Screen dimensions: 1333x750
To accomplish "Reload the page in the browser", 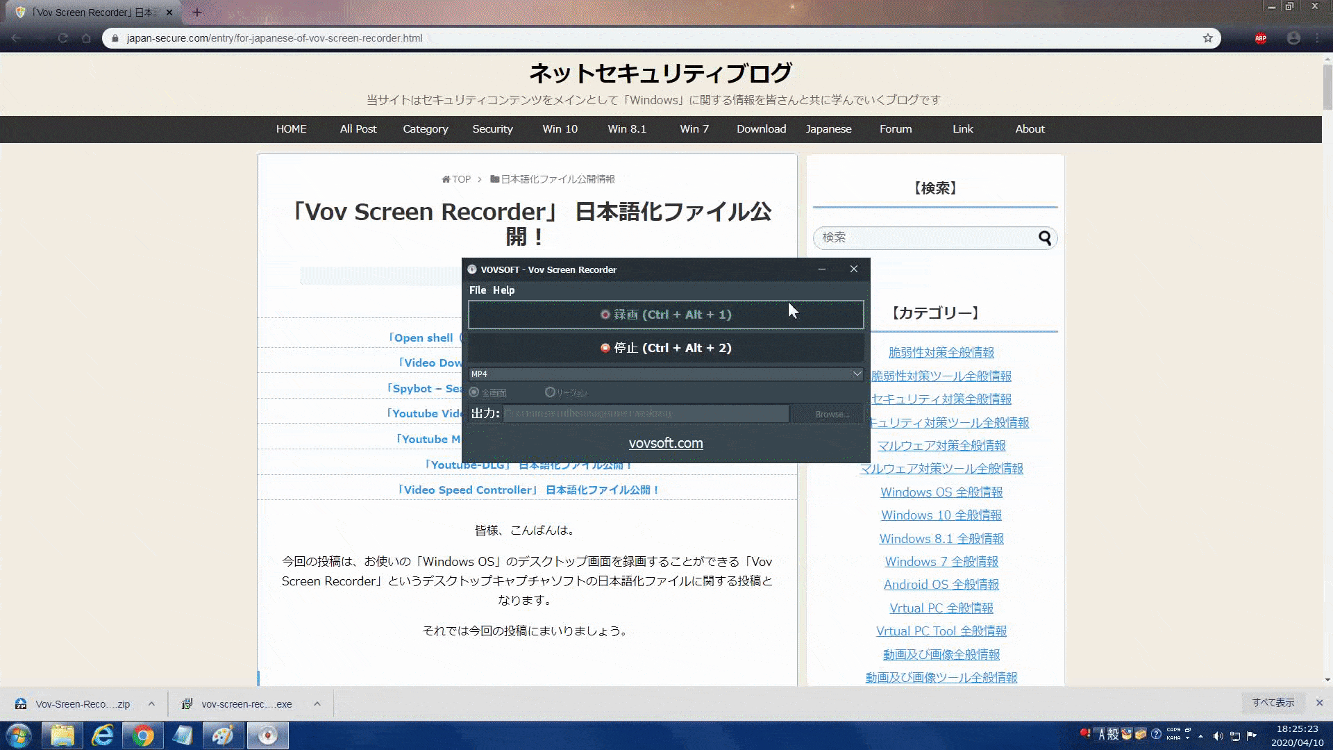I will (x=62, y=38).
